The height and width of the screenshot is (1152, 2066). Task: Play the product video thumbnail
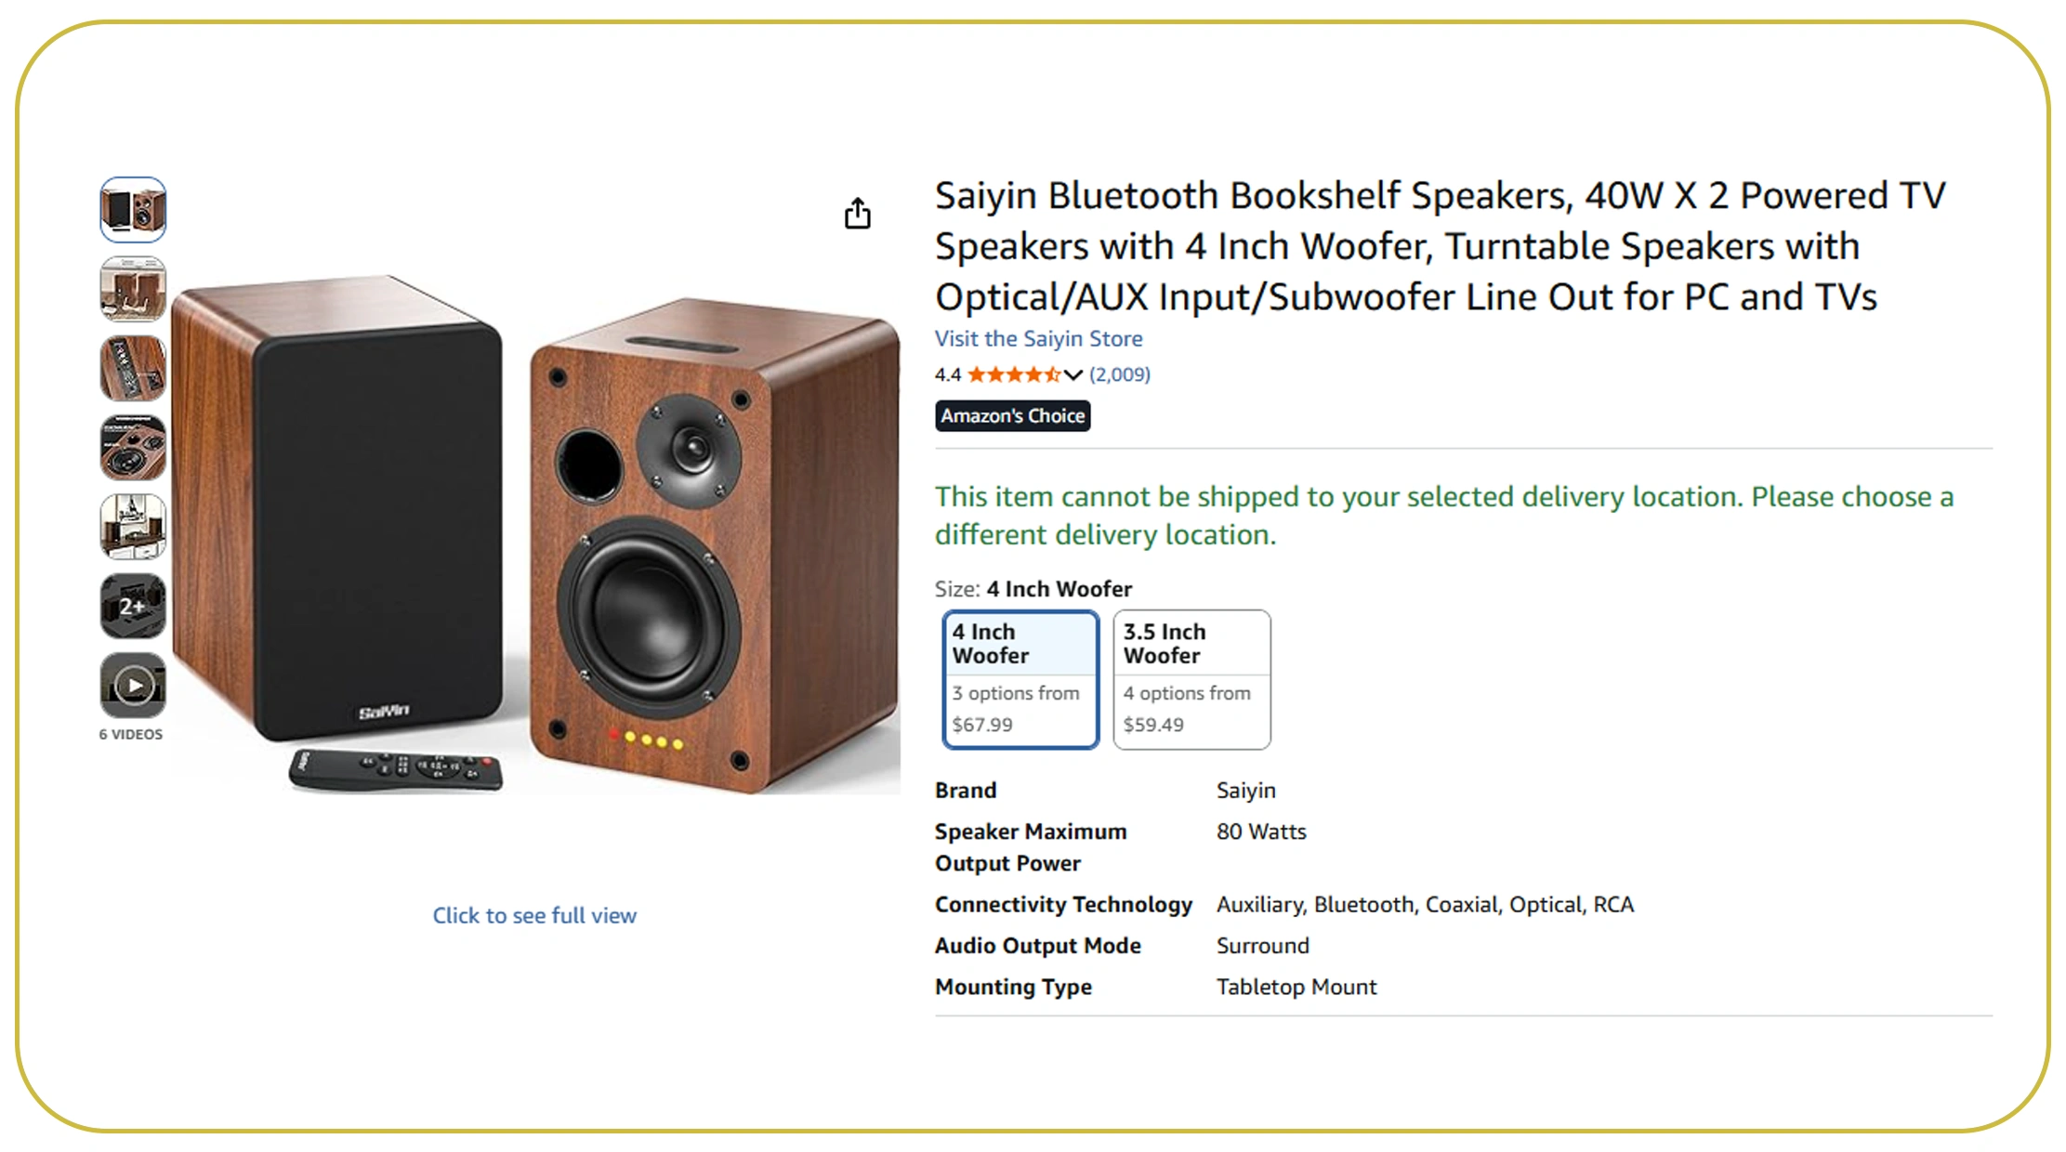133,686
